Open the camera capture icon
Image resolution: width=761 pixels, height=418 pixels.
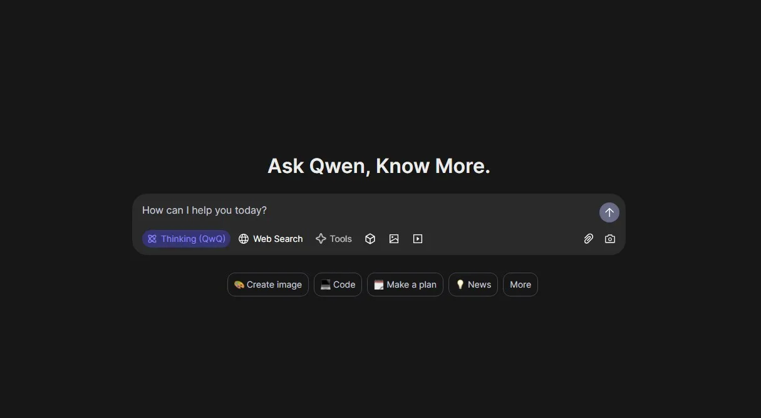coord(610,239)
